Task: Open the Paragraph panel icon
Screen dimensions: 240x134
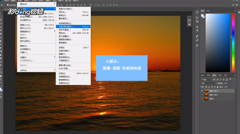Action: 197,31
